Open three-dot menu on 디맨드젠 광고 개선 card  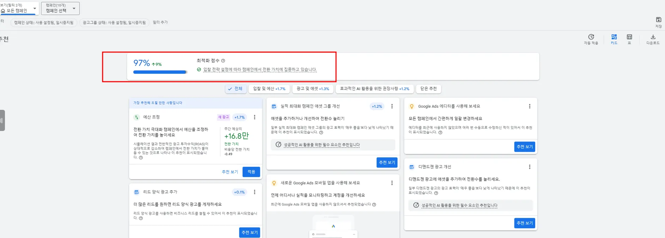tap(529, 167)
